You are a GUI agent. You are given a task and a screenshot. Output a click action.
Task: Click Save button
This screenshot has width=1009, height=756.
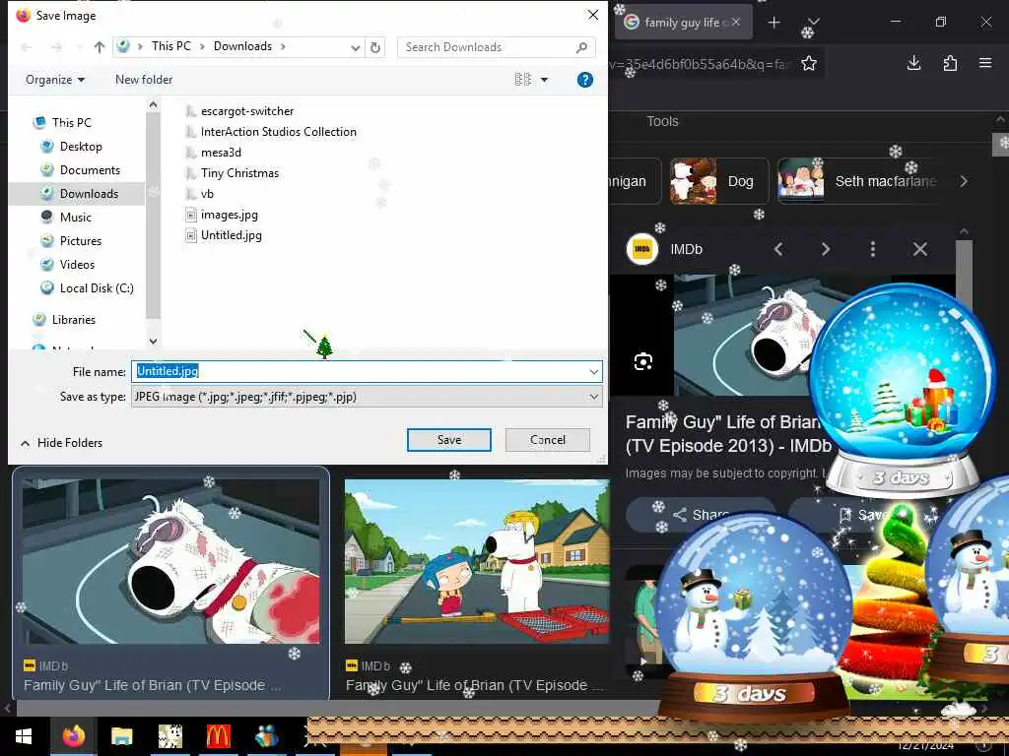[x=449, y=440]
